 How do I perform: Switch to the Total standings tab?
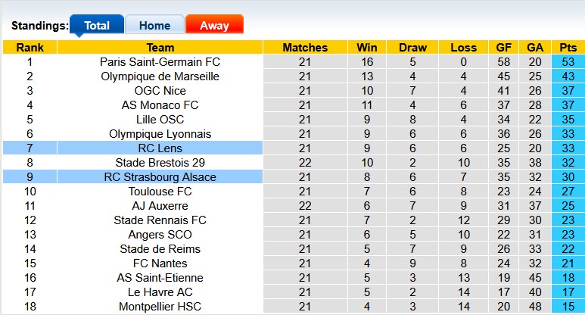[97, 25]
